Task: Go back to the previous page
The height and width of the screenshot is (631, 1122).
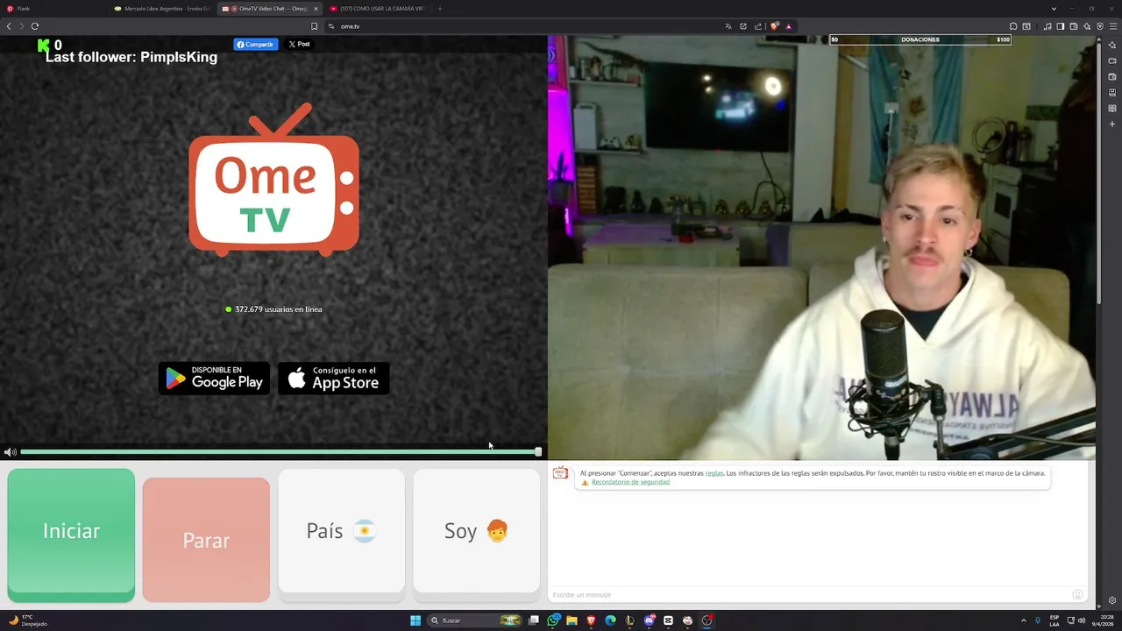Action: [x=9, y=26]
